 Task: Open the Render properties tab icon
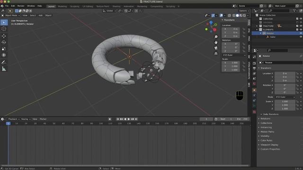click(254, 63)
